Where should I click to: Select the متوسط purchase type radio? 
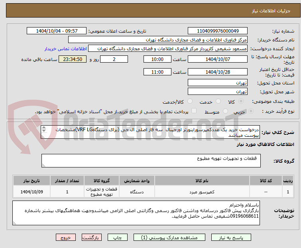(x=225, y=111)
